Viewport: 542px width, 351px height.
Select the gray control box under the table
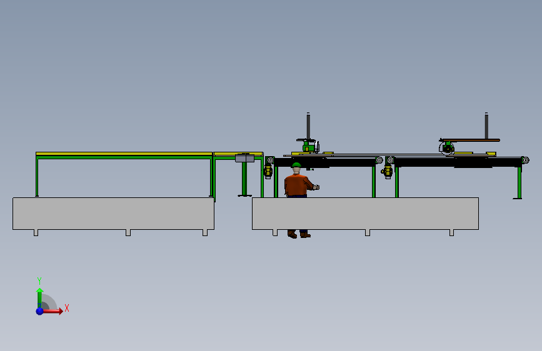244,158
